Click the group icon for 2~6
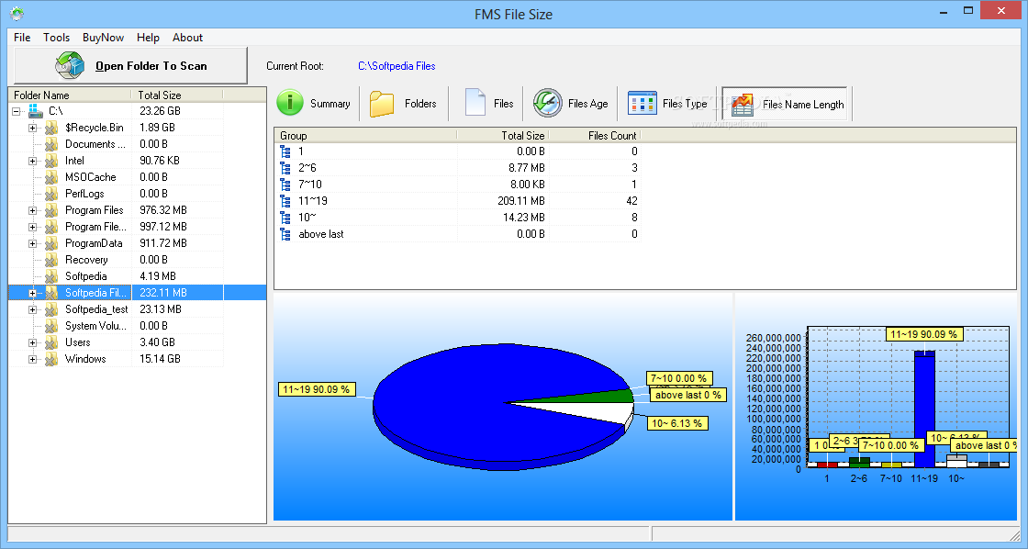The image size is (1028, 549). (x=285, y=168)
